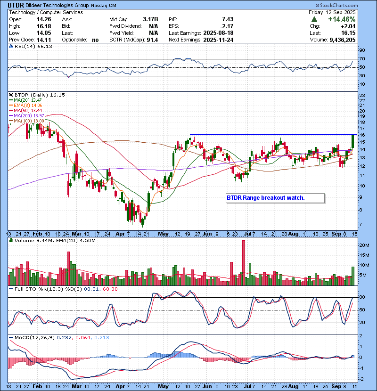Screen dimensions: 377x391
Task: Select the High value 16.18
Action: click(x=44, y=26)
